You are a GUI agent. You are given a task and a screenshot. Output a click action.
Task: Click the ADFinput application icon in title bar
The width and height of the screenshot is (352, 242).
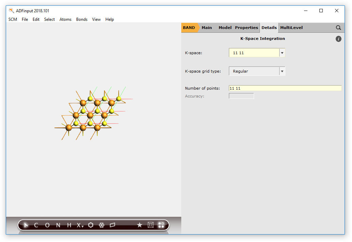click(11, 11)
